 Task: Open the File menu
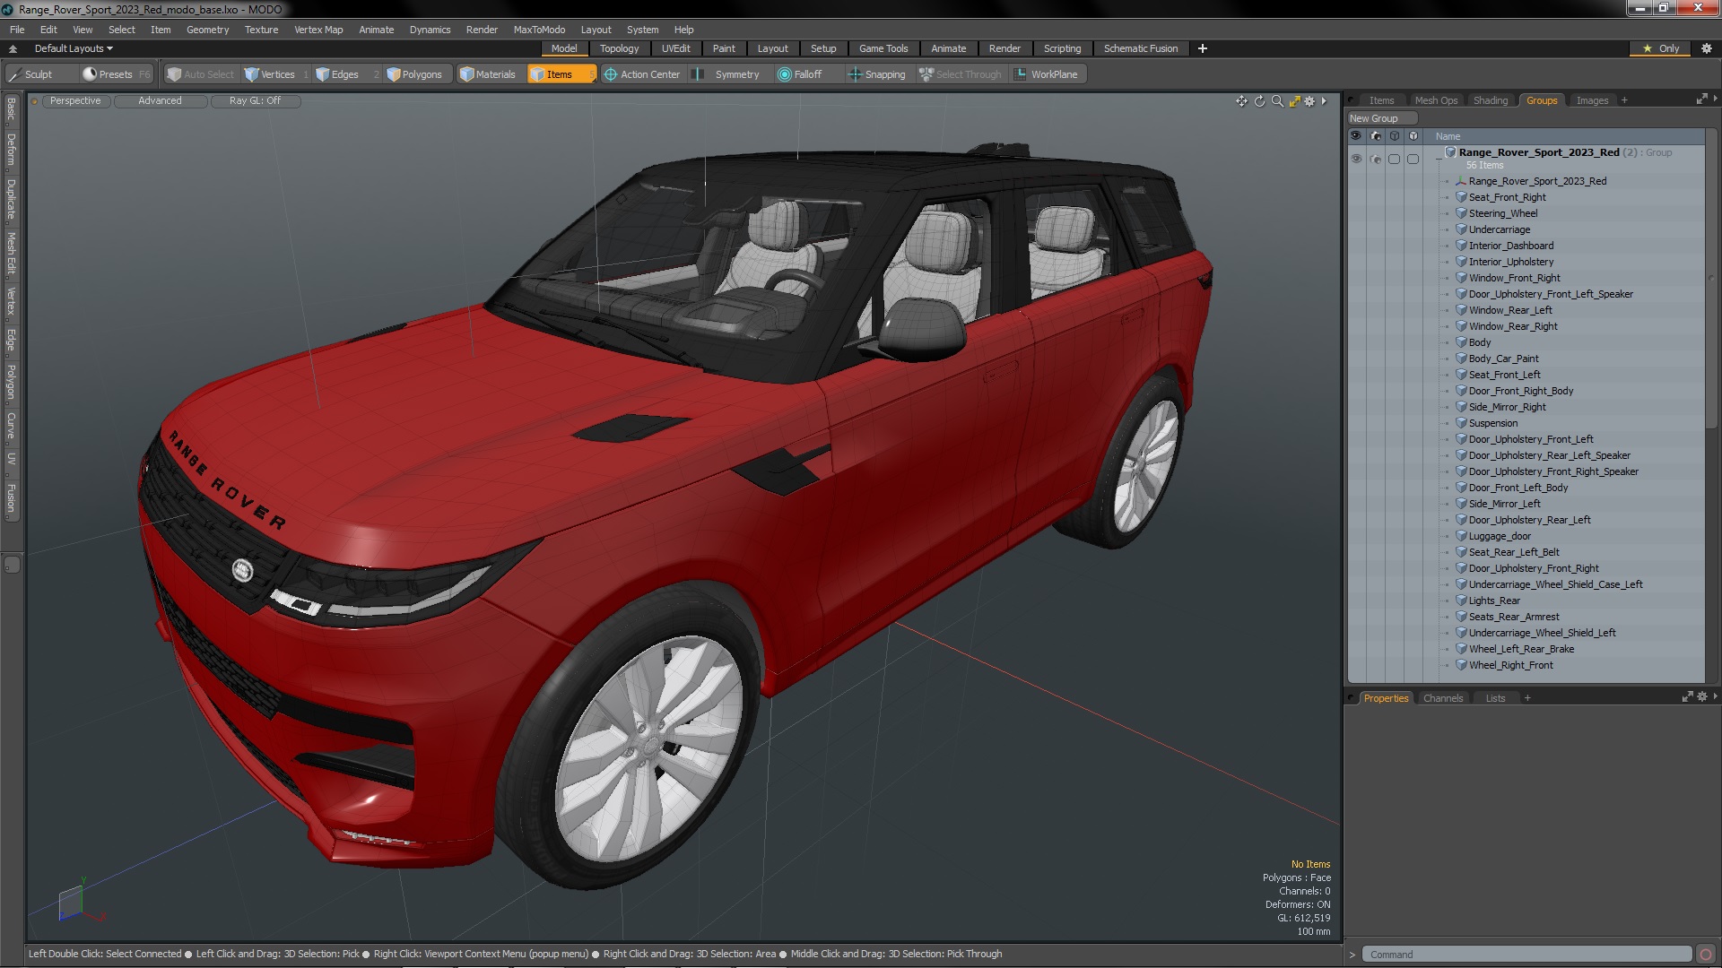17,30
